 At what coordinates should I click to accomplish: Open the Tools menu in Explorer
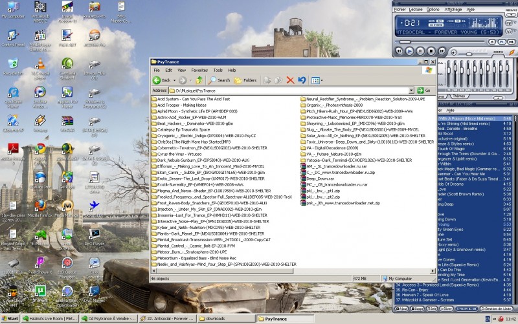[218, 70]
